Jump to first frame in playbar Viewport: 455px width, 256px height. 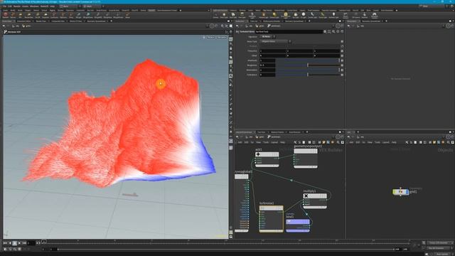5,243
